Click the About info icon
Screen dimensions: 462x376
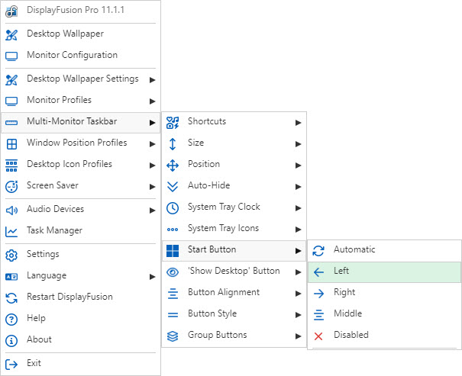[x=11, y=341]
